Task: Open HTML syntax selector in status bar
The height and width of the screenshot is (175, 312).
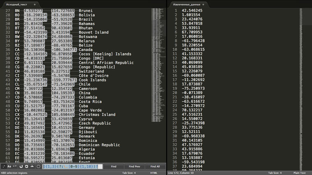Action: tap(154, 173)
